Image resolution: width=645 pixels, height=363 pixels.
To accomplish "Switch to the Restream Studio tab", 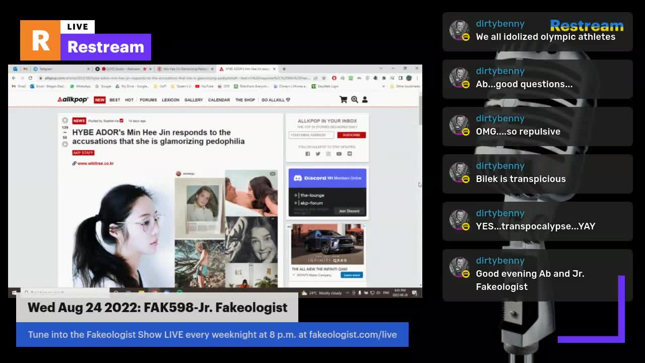I will tap(124, 69).
